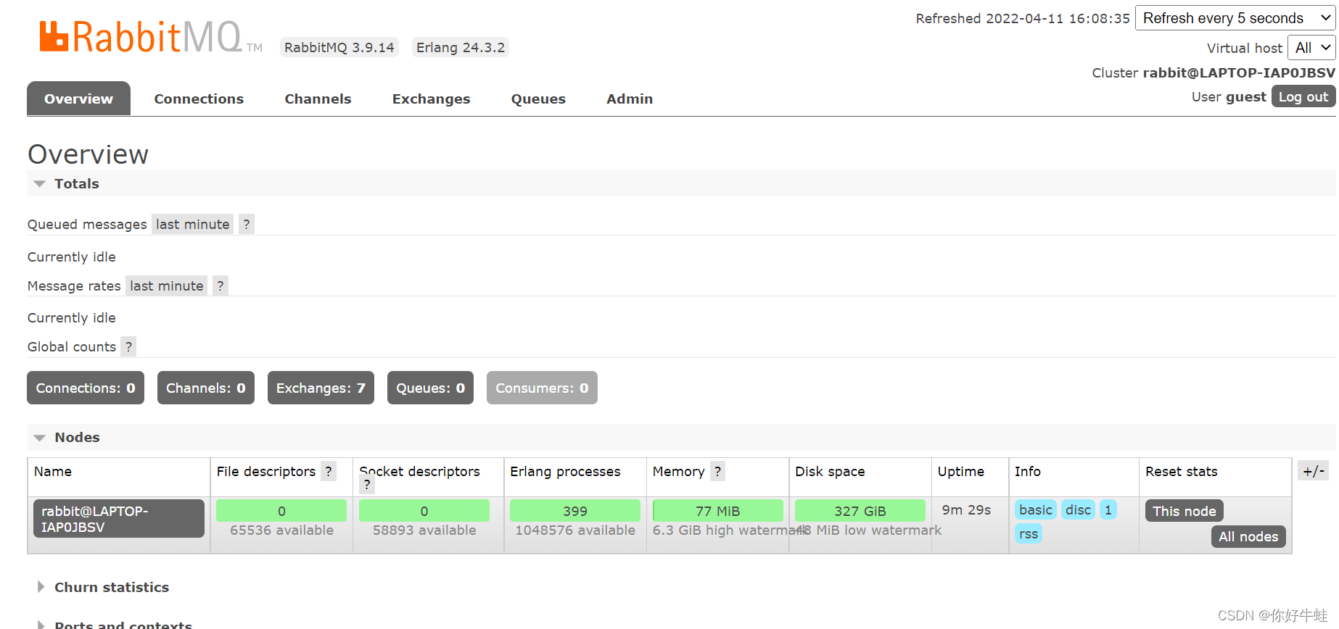The width and height of the screenshot is (1339, 629).
Task: Click the rss info tag
Action: [x=1029, y=533]
